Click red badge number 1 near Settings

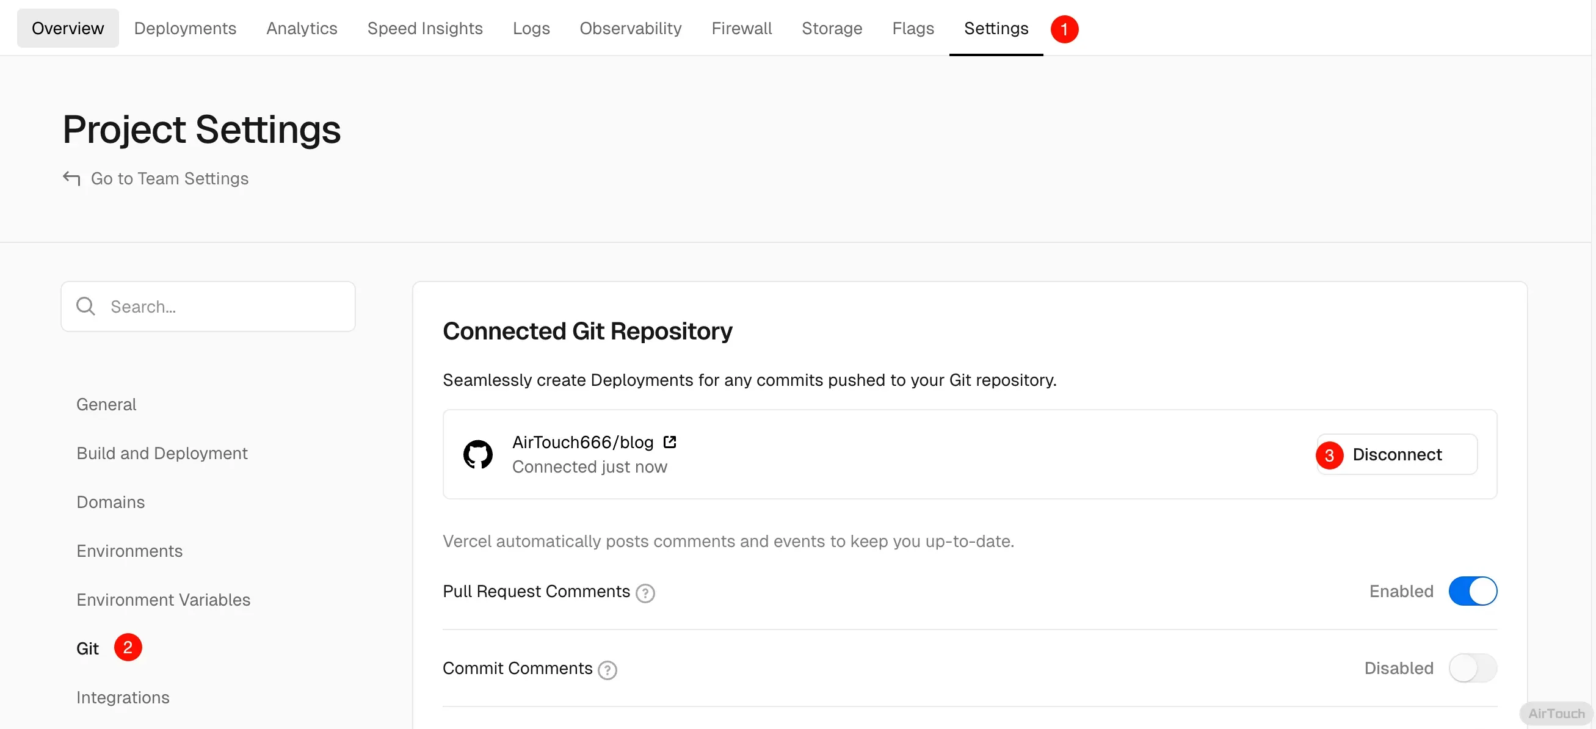click(x=1064, y=29)
